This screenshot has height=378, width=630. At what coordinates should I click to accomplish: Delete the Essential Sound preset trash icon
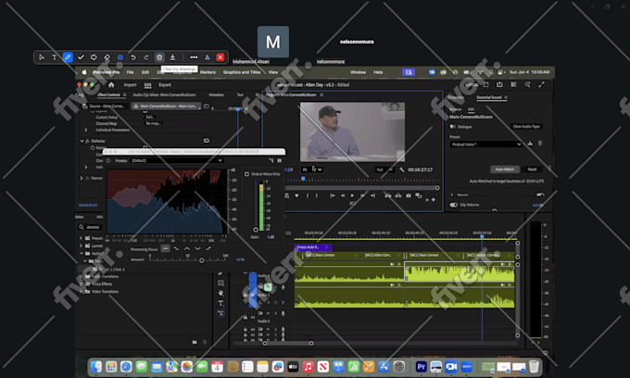[x=540, y=144]
